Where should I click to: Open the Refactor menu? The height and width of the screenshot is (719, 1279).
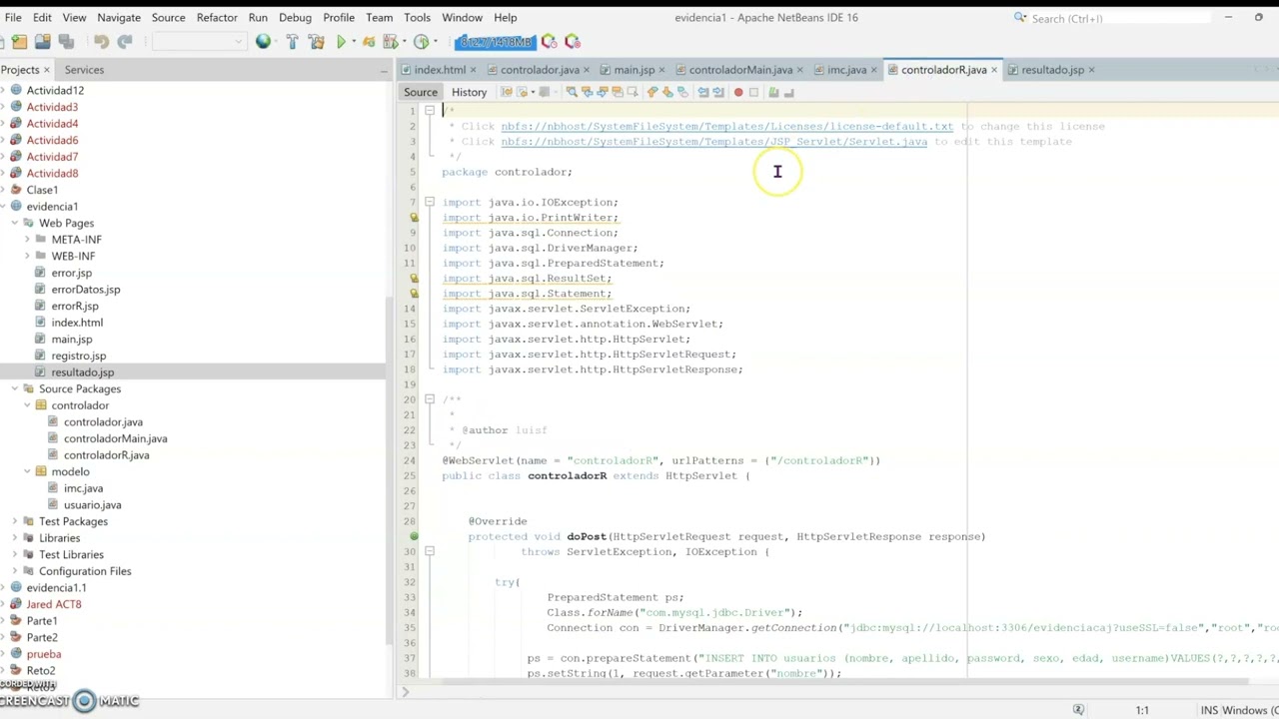[217, 17]
